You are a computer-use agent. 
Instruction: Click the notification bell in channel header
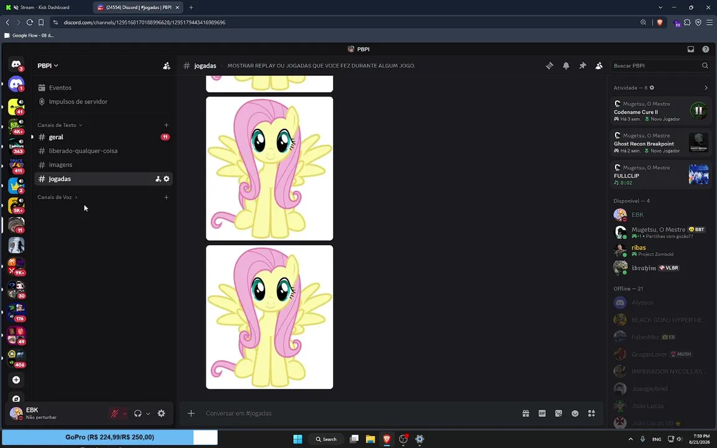(x=566, y=66)
